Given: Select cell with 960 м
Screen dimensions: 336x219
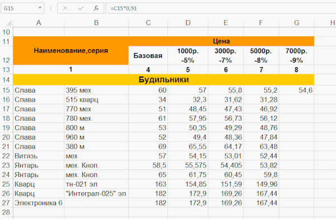Looking at the screenshot, I should point(96,137).
